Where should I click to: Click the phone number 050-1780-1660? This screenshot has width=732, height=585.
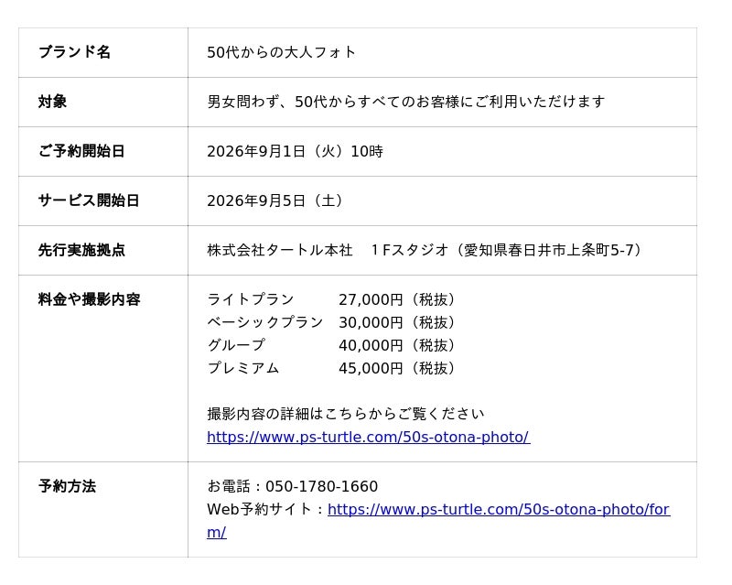pos(322,486)
